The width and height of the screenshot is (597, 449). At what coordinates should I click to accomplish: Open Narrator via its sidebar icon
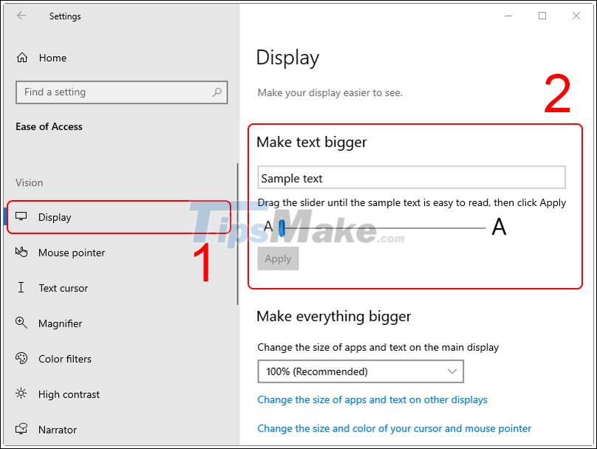pos(23,430)
